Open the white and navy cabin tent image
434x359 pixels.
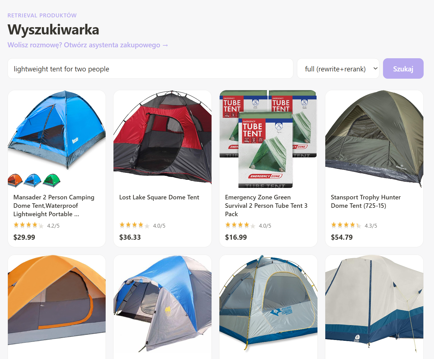coord(374,304)
